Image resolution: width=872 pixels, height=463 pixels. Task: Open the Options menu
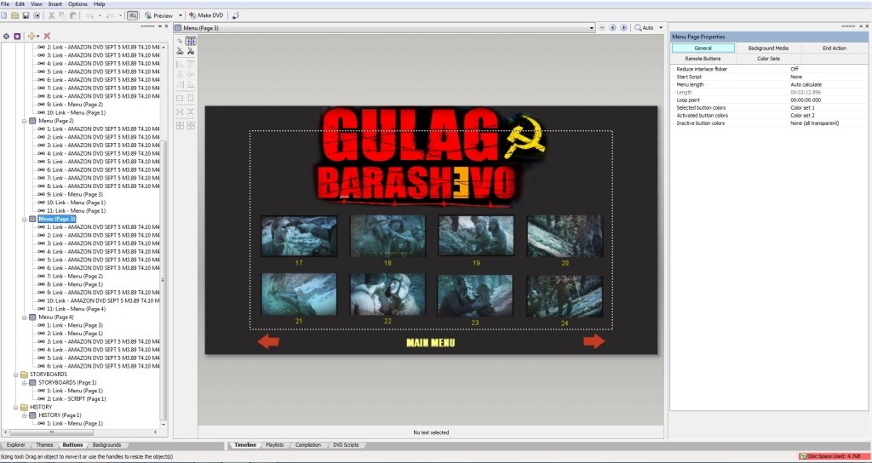click(77, 4)
